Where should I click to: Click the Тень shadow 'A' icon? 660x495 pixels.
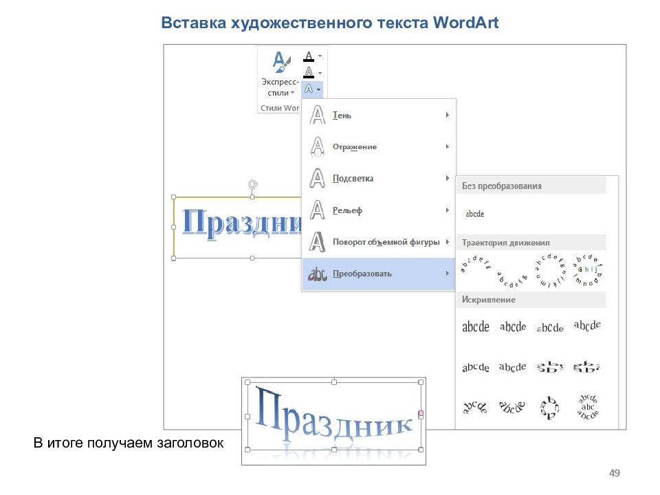click(x=318, y=115)
